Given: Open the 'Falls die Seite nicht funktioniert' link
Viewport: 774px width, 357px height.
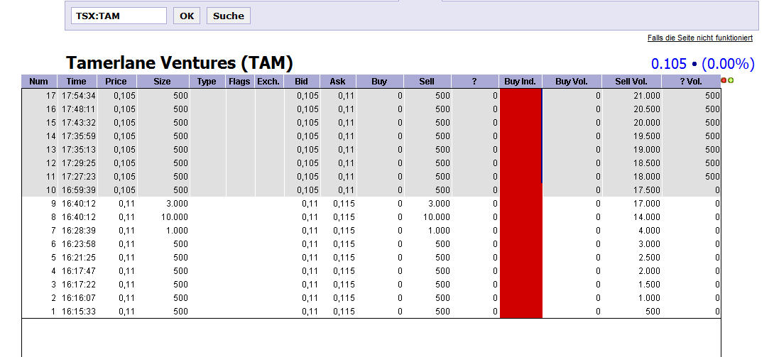Looking at the screenshot, I should point(699,38).
